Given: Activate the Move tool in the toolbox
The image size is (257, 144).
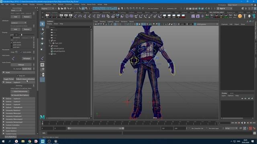Looking at the screenshot, I should tap(42, 39).
